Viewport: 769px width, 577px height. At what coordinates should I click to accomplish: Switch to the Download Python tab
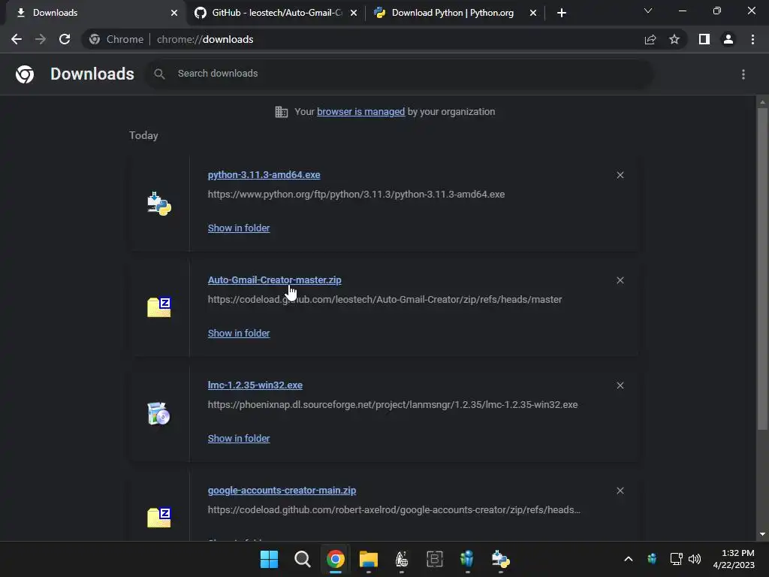(454, 13)
